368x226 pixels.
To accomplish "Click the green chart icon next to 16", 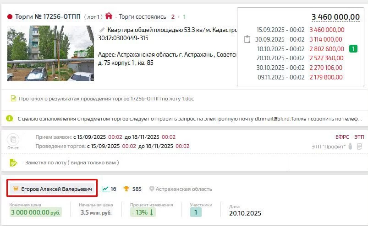I will (x=105, y=189).
